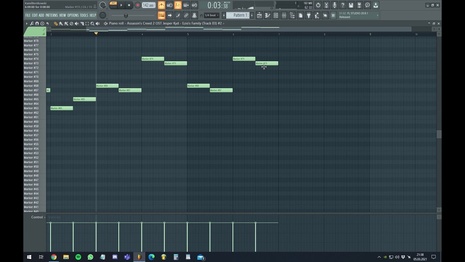Click the tempo value 142.000
465x262 pixels.
148,5
